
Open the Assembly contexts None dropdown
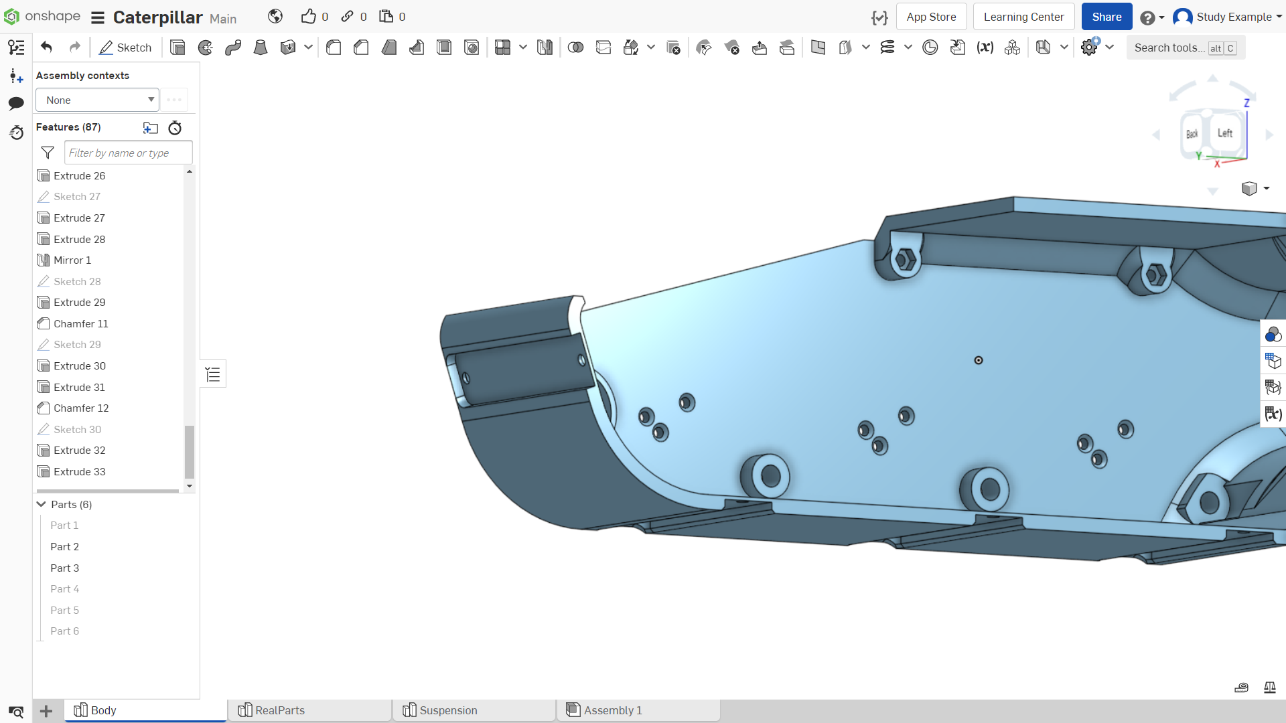point(97,100)
